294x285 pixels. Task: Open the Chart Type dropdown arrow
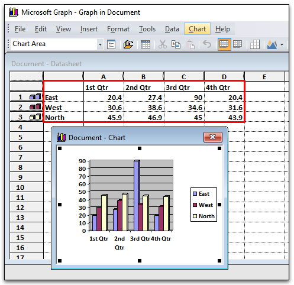pos(282,44)
